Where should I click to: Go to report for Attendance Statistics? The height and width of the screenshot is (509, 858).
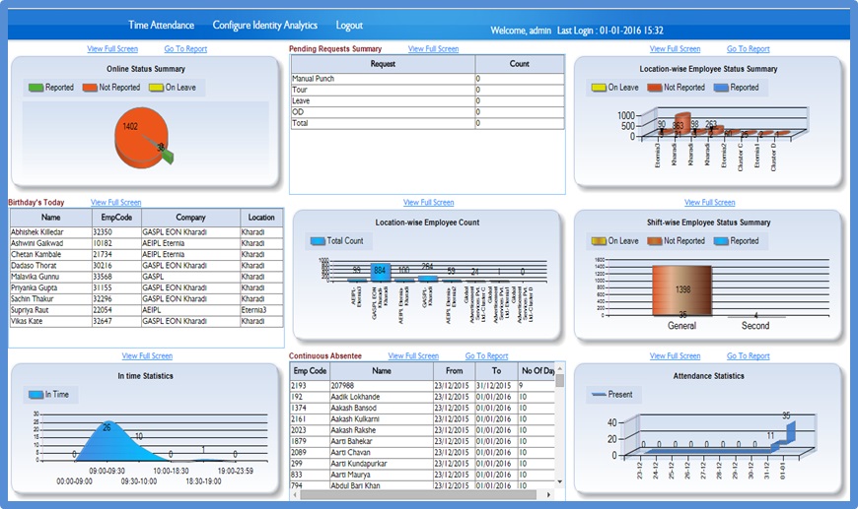click(748, 355)
